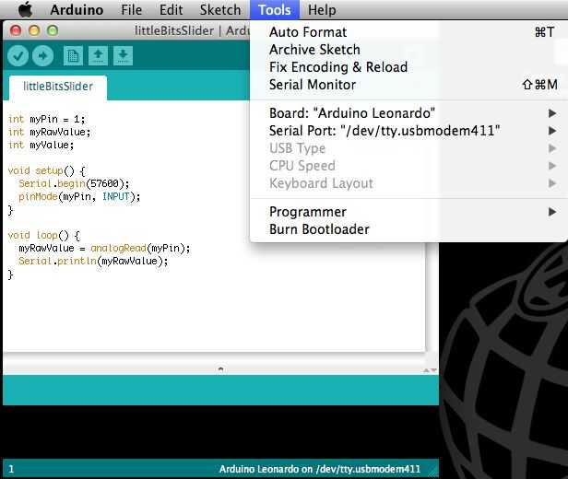
Task: Choose Auto Format from Tools menu
Action: click(x=408, y=32)
